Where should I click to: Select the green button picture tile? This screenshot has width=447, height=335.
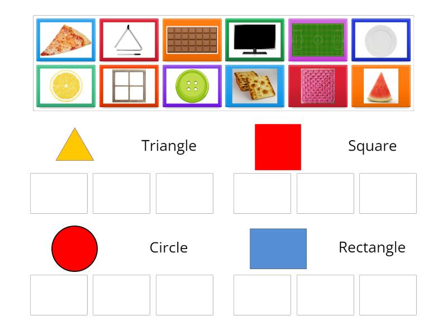[192, 85]
